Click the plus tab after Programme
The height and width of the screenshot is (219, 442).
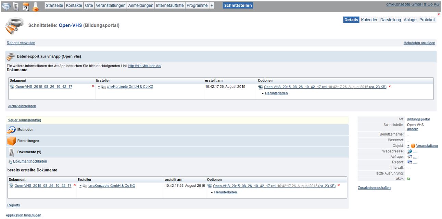point(212,5)
